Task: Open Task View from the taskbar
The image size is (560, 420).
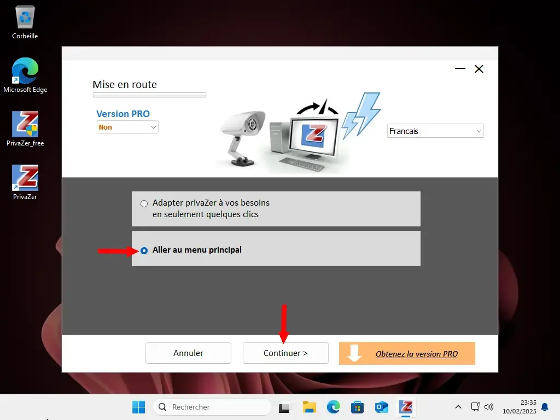Action: pyautogui.click(x=284, y=407)
